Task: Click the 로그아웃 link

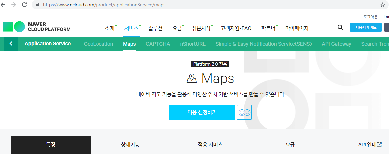Action: [370, 17]
